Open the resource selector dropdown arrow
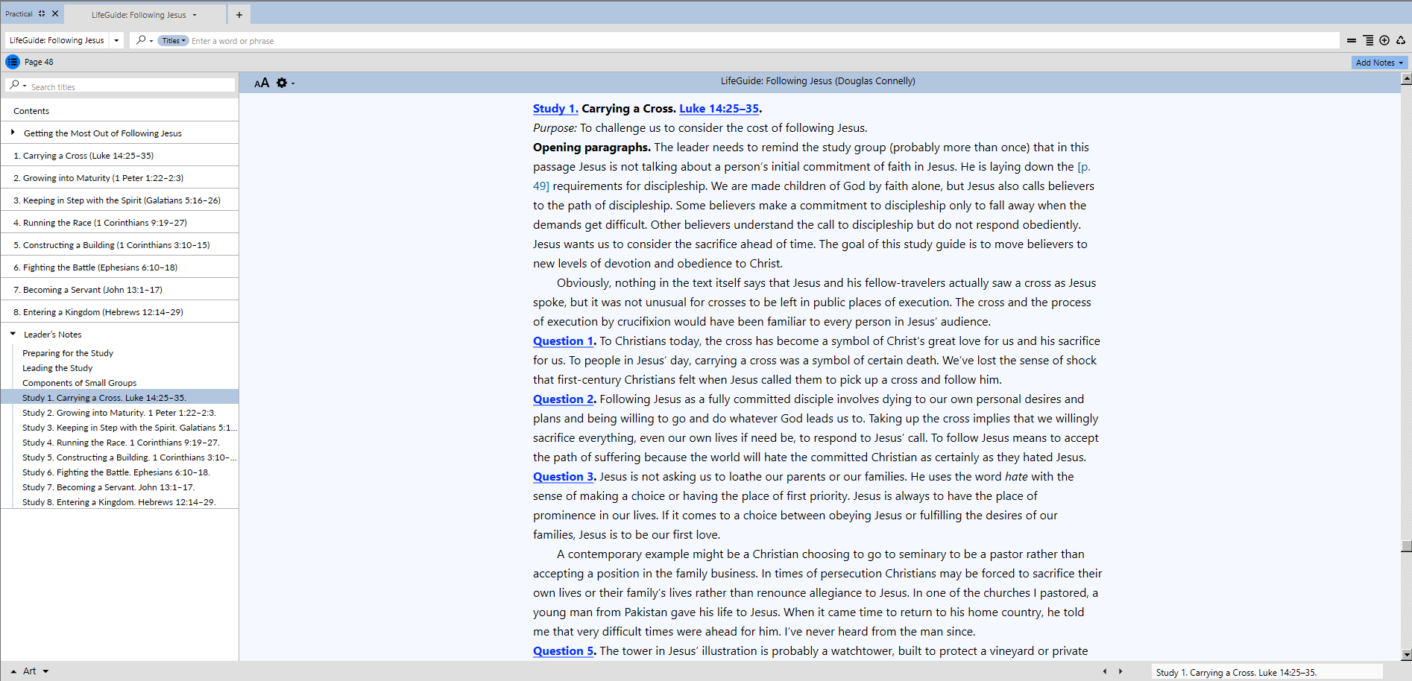1412x681 pixels. 116,40
